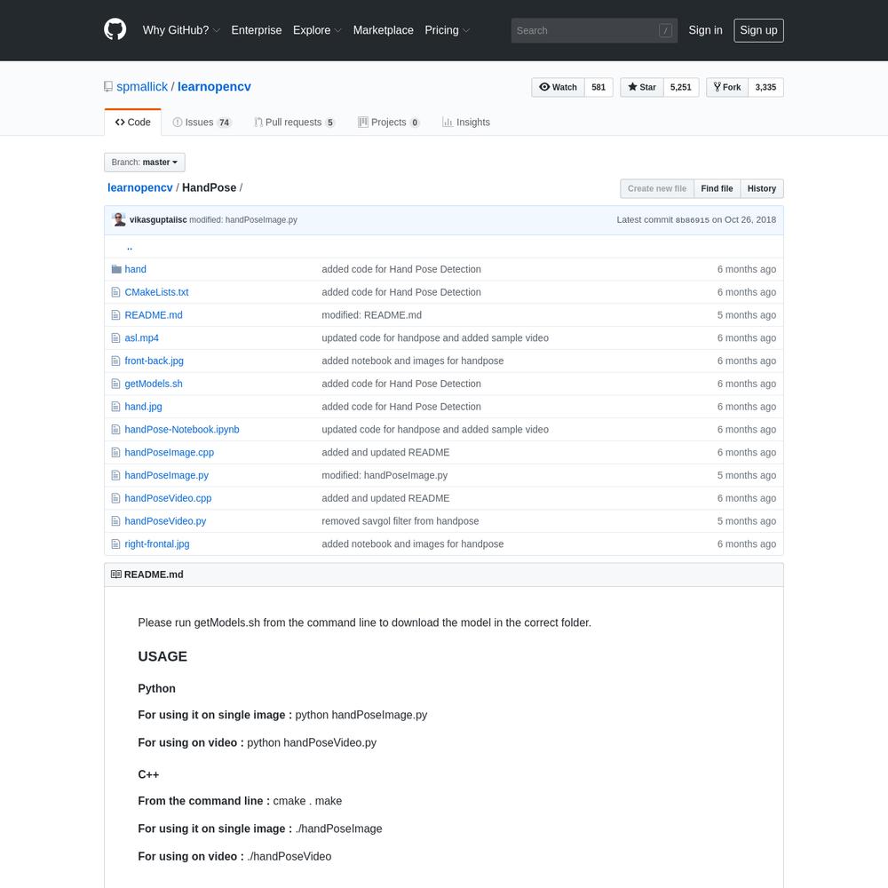Screen dimensions: 888x888
Task: Focus the Search input field
Action: click(x=594, y=30)
